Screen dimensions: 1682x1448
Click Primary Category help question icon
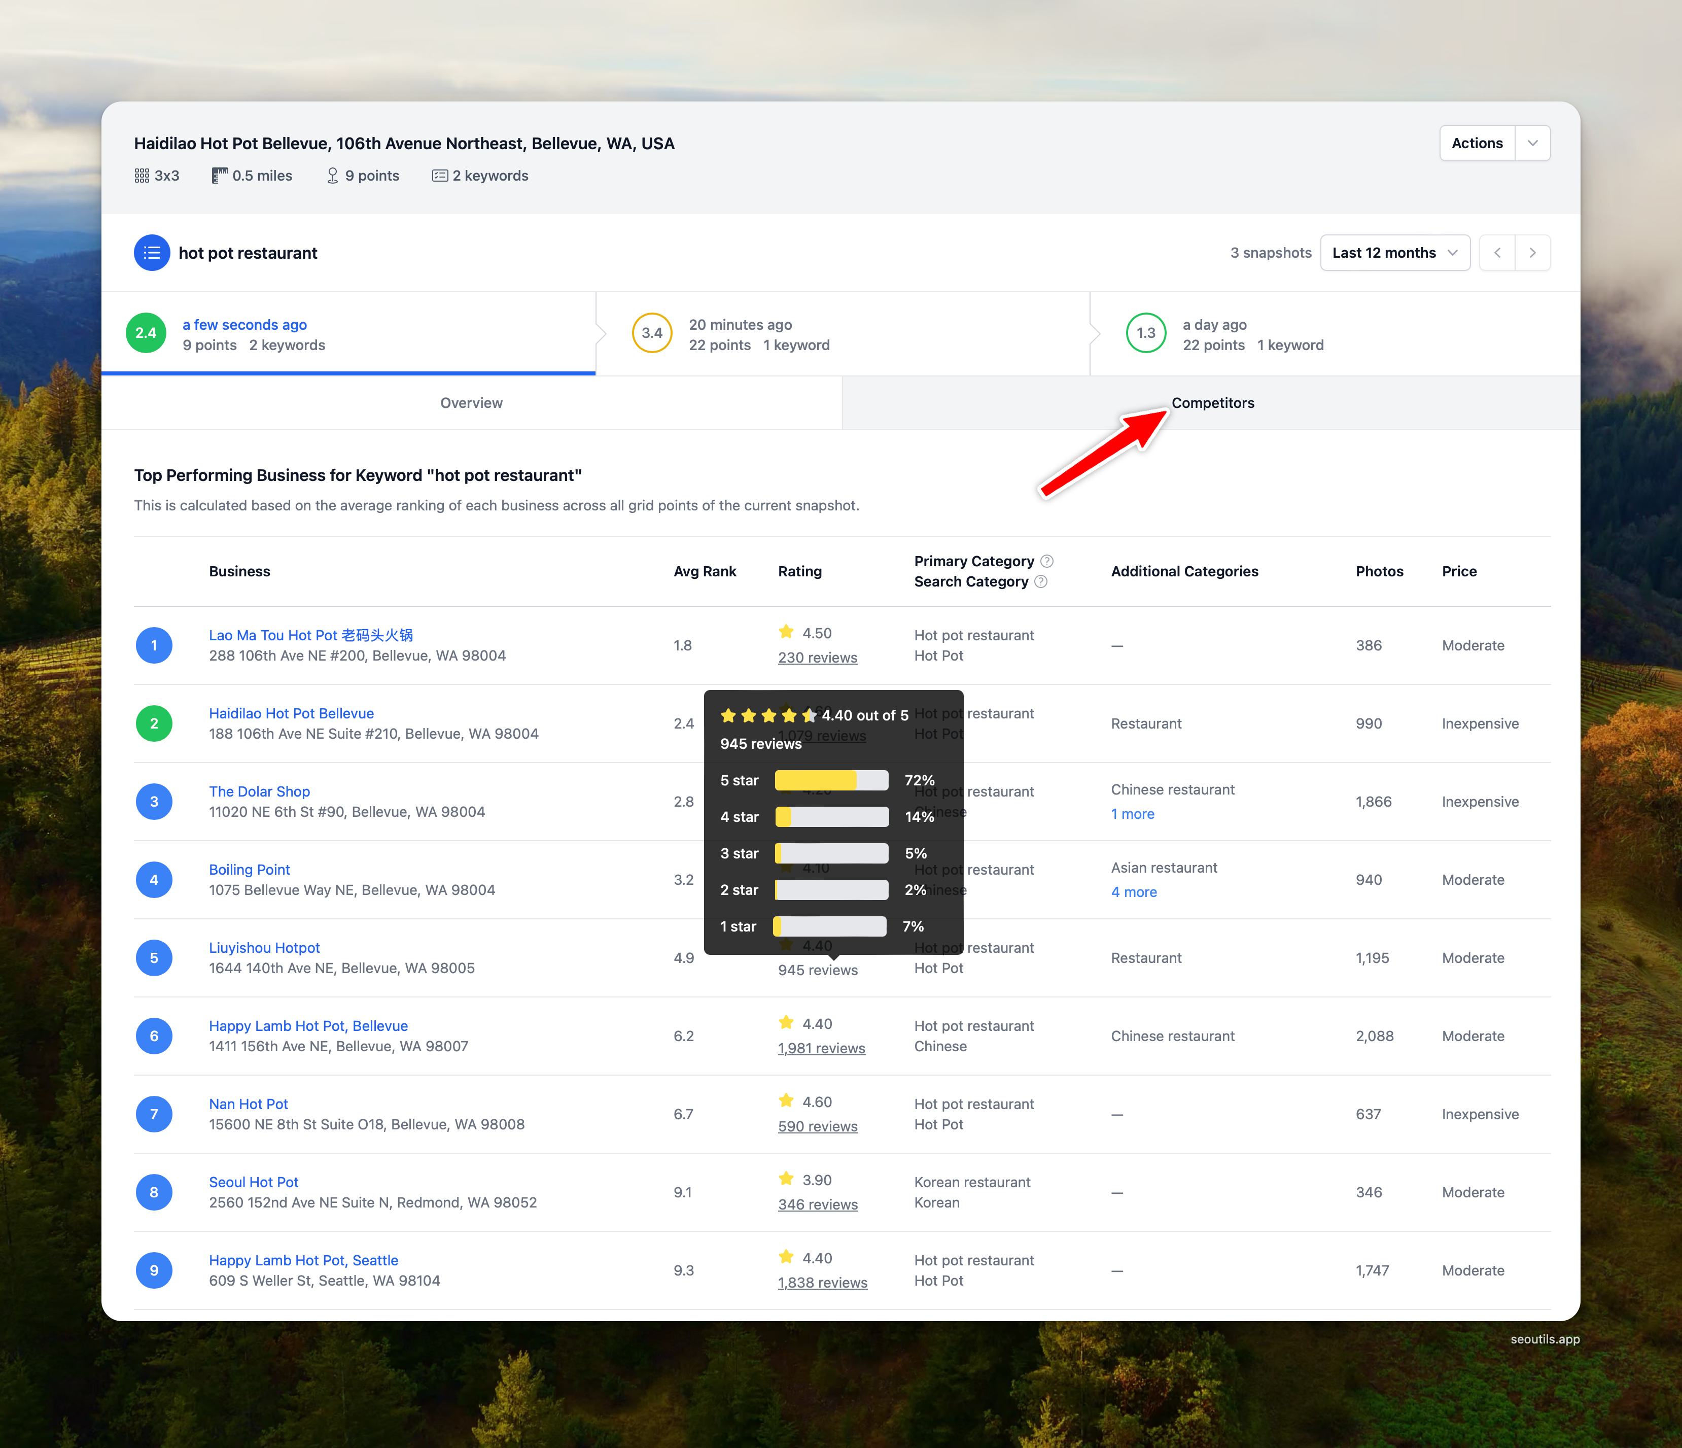[1047, 561]
